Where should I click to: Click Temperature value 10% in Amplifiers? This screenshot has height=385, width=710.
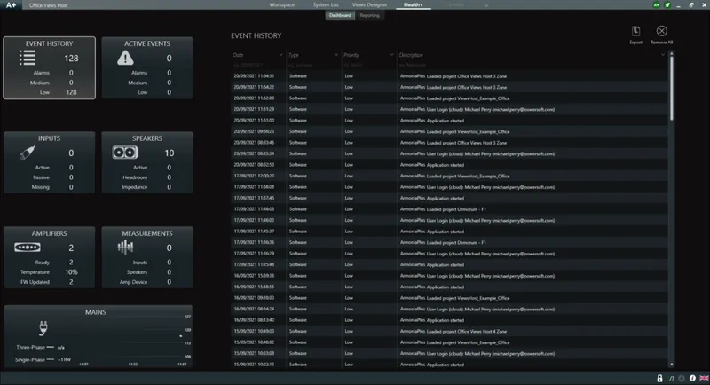coord(71,272)
